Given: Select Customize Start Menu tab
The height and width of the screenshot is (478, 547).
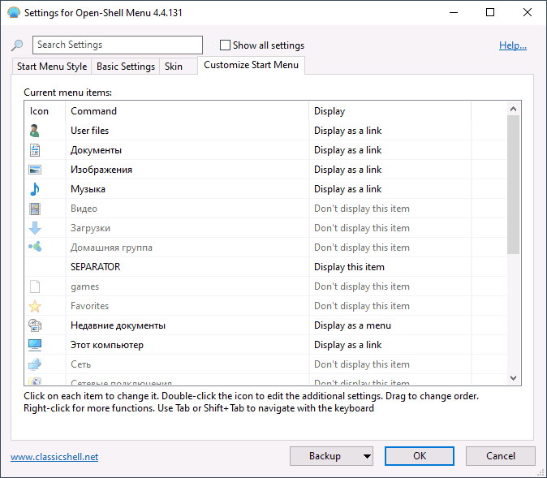Looking at the screenshot, I should pyautogui.click(x=251, y=65).
